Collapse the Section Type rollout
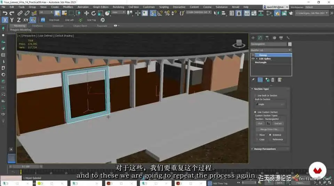The width and height of the screenshot is (334, 186). [270, 89]
